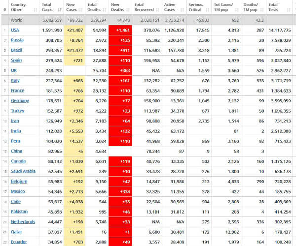Select Peru total cases 104,020
The height and width of the screenshot is (246, 296).
(54, 141)
